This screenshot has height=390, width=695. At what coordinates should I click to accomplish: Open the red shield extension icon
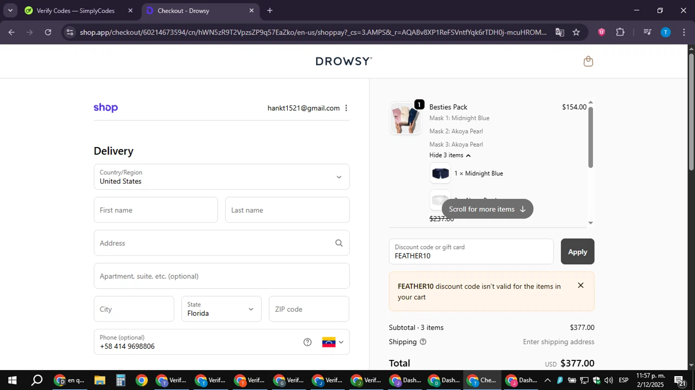tap(601, 32)
